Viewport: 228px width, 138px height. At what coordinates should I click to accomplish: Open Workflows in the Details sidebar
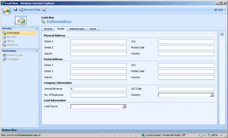coord(12,45)
